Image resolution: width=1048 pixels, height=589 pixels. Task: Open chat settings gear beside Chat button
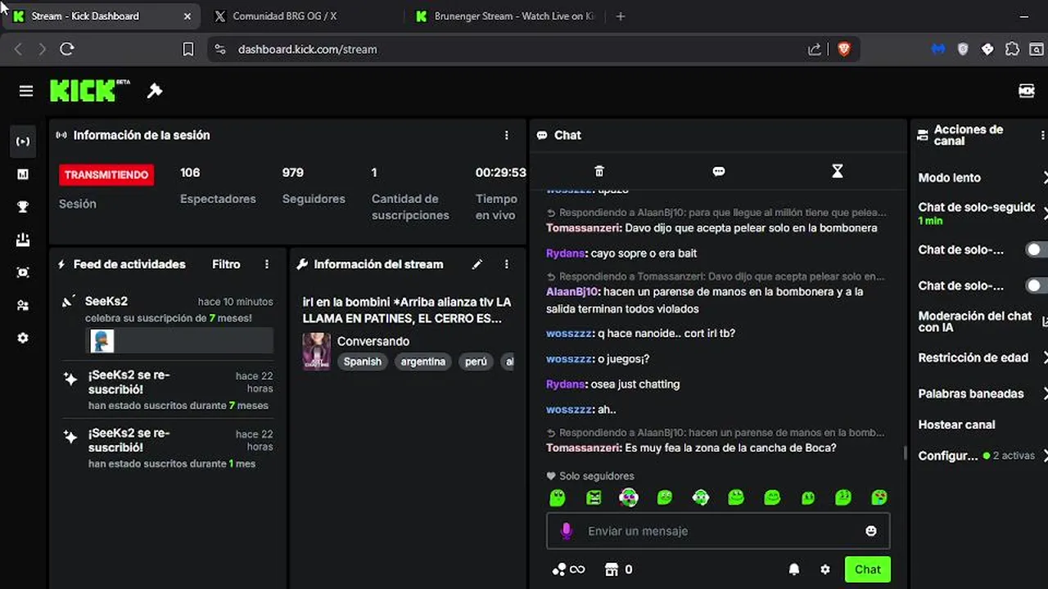[x=825, y=569]
